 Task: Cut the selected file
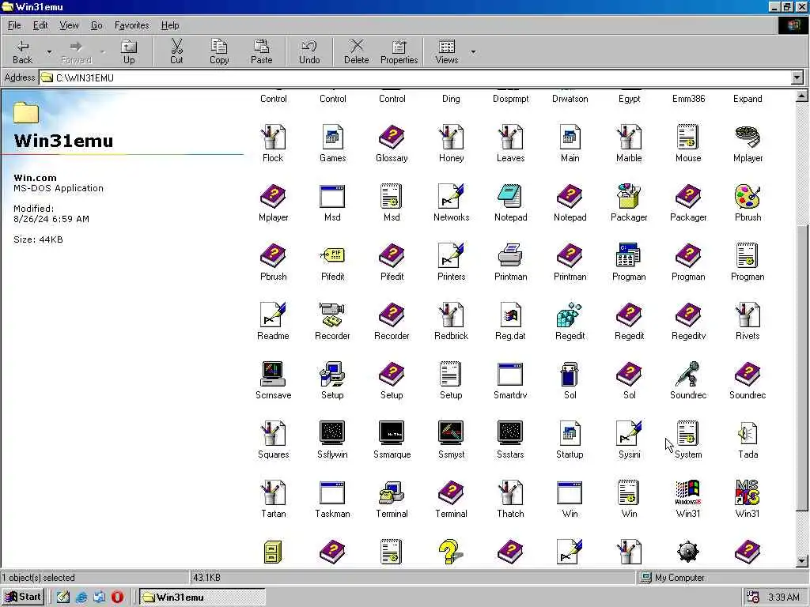point(176,52)
